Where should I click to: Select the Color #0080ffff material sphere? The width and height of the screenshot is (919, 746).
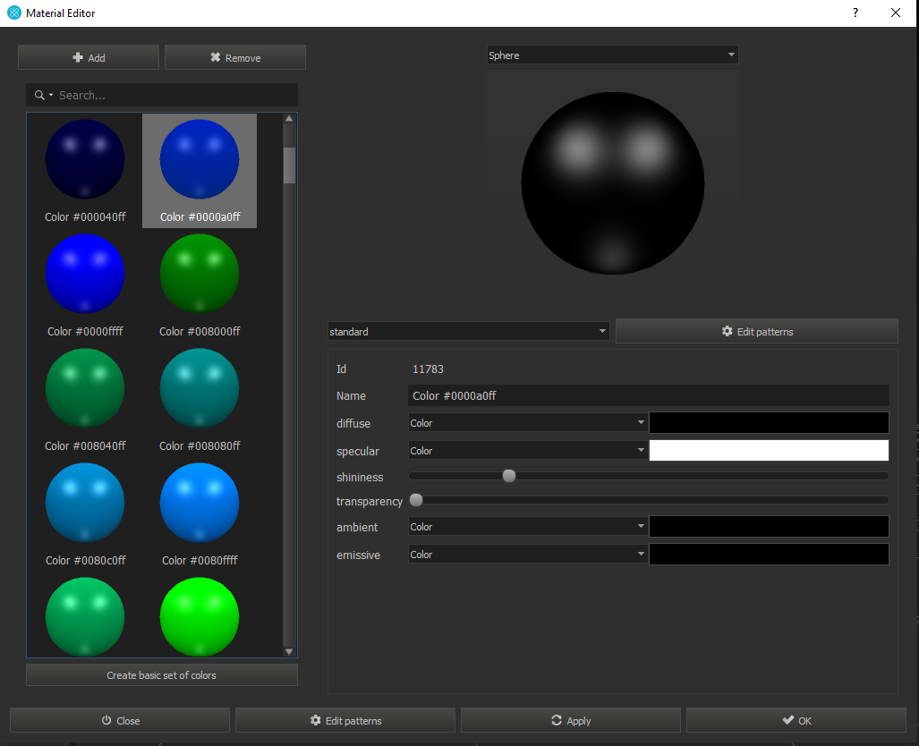200,502
